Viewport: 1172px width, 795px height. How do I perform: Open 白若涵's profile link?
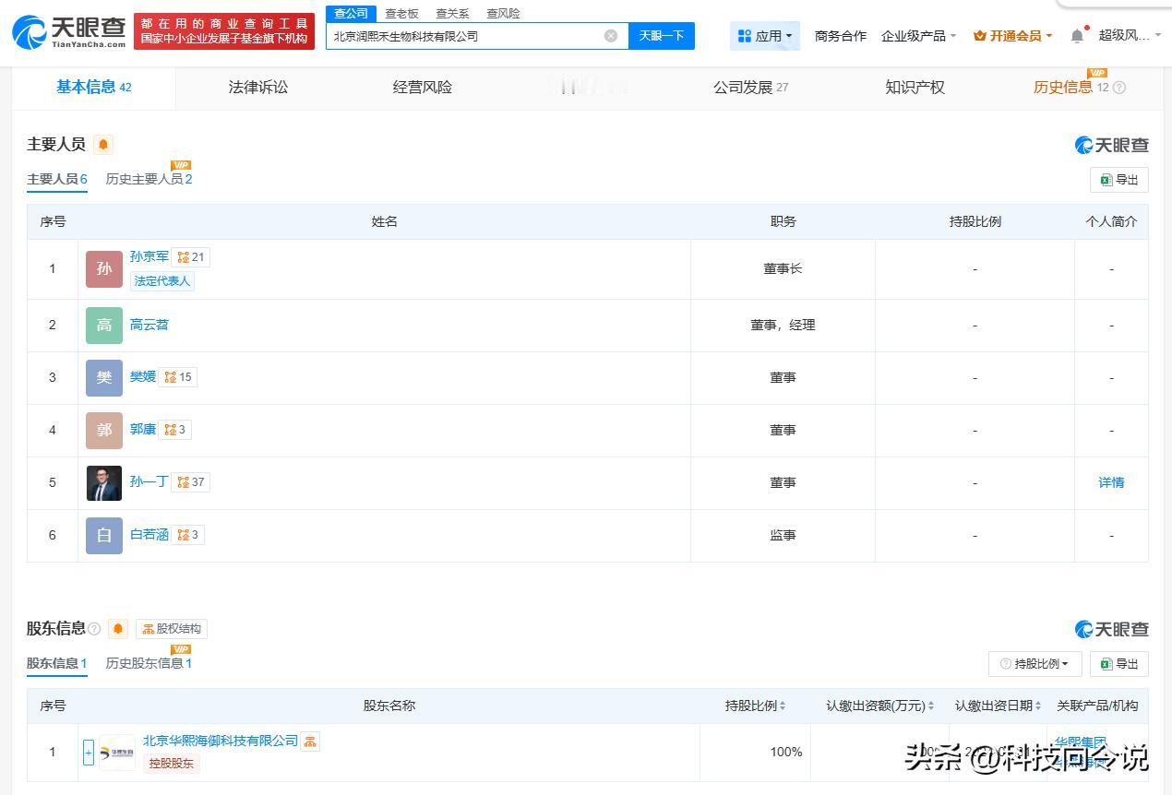(149, 535)
